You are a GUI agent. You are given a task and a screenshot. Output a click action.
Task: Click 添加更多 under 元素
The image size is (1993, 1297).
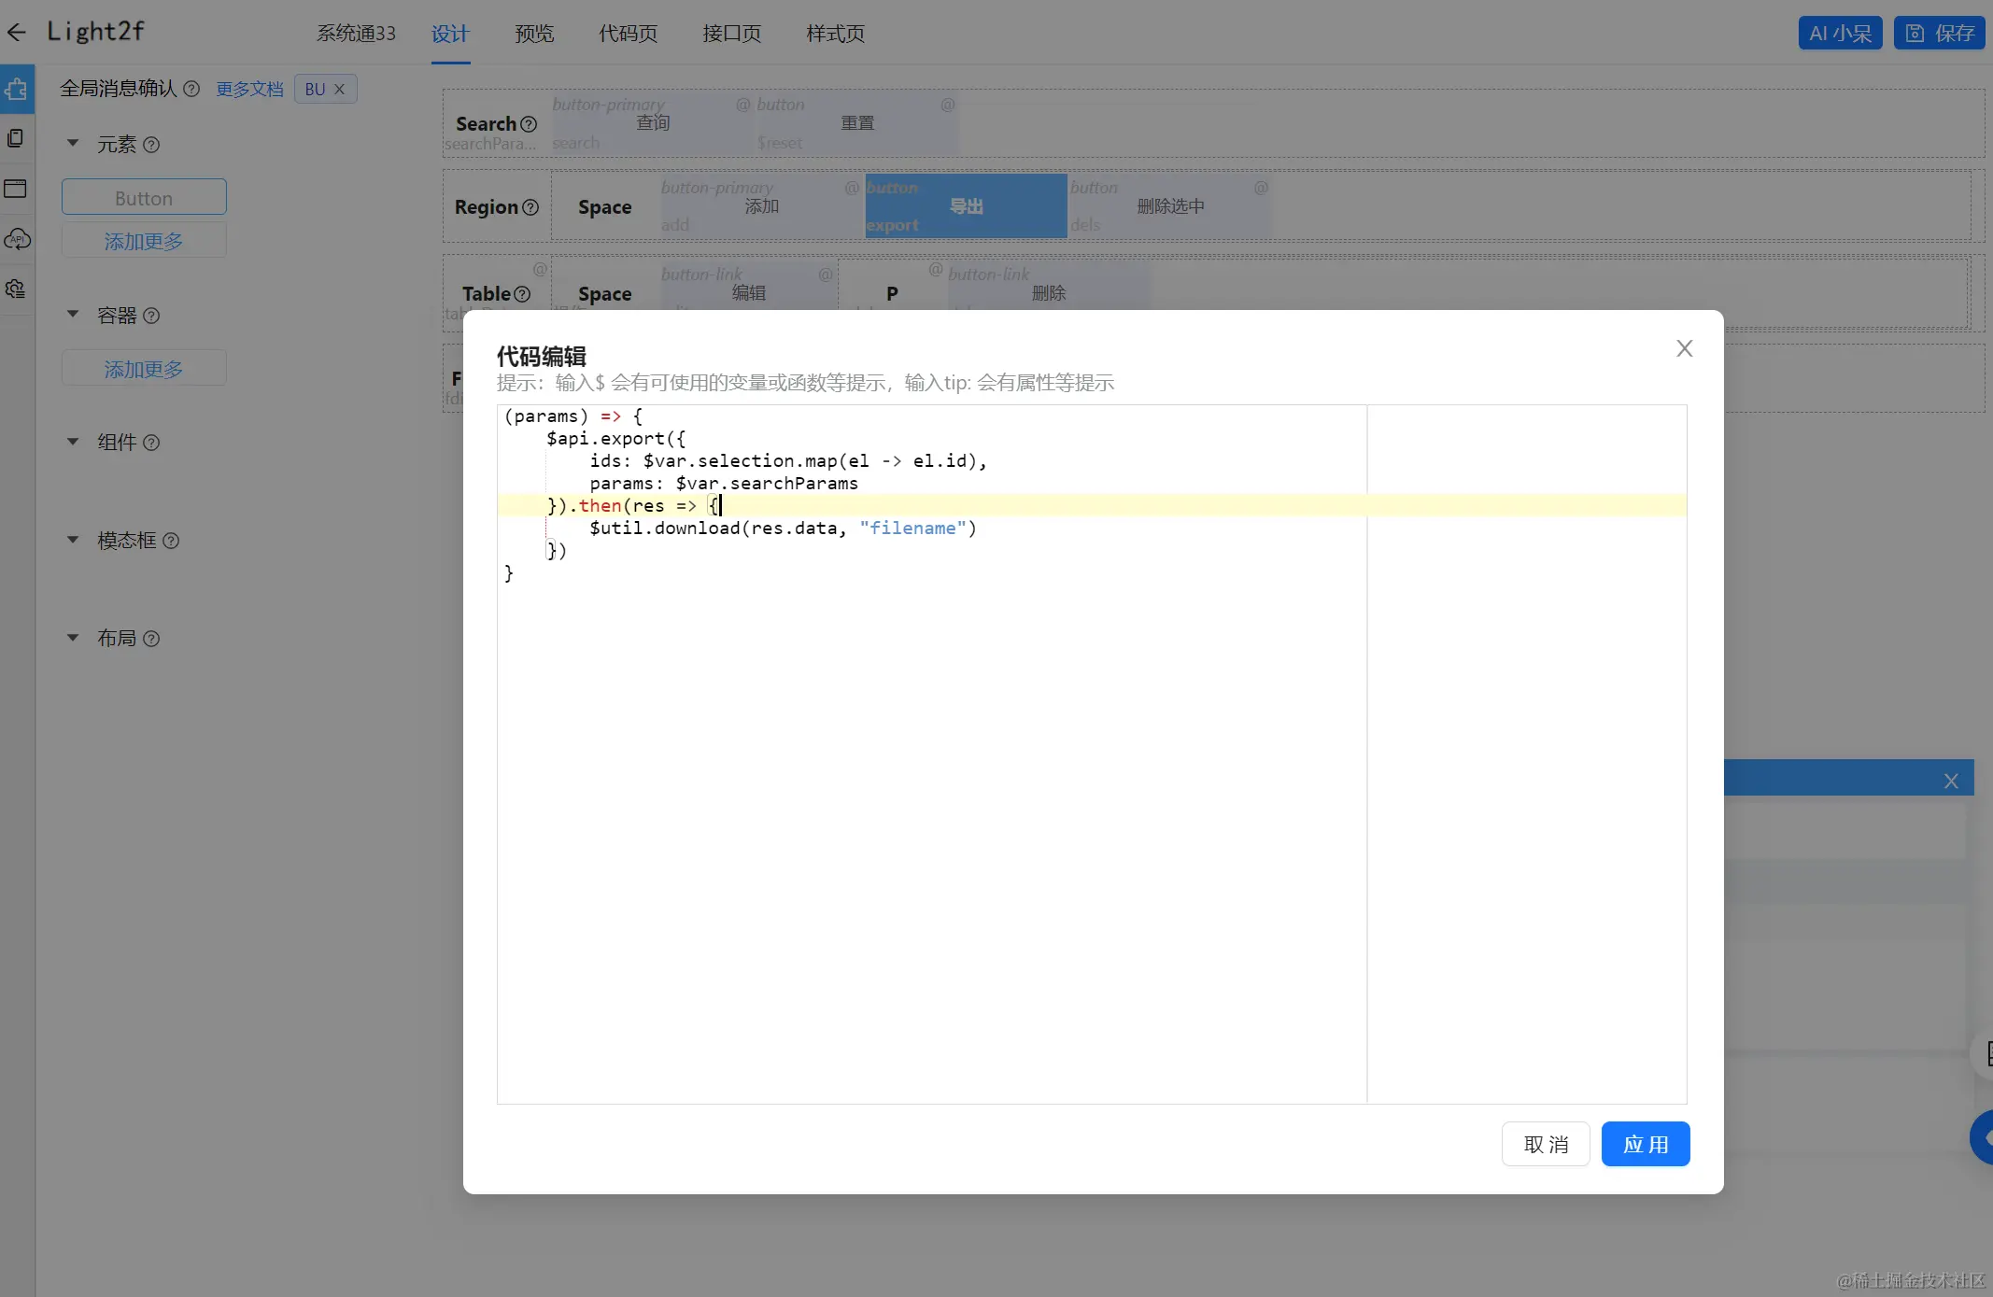[144, 241]
